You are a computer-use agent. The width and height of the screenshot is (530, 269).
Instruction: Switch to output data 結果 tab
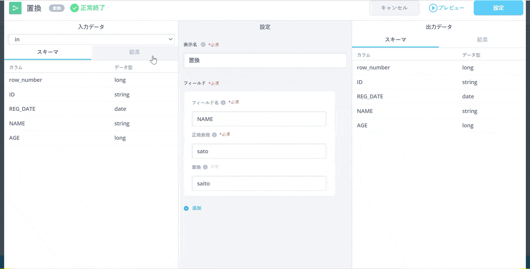pyautogui.click(x=482, y=40)
